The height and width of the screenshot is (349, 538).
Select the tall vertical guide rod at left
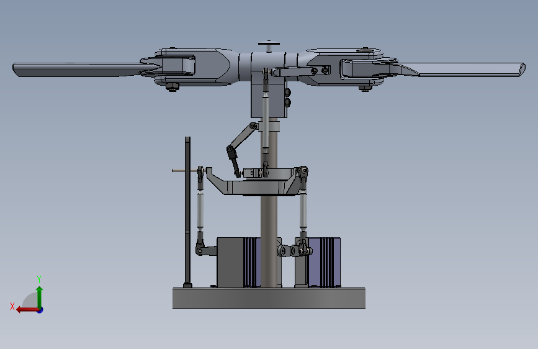[x=187, y=211]
